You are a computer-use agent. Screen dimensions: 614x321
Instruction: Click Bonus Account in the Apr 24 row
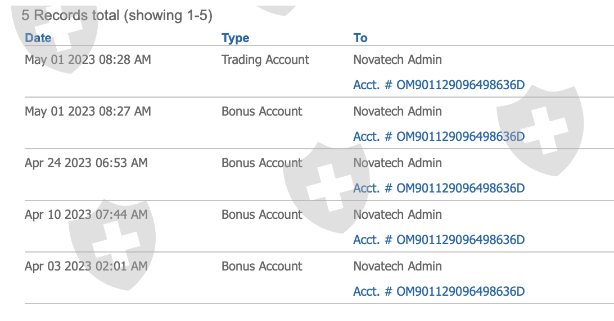[x=262, y=163]
